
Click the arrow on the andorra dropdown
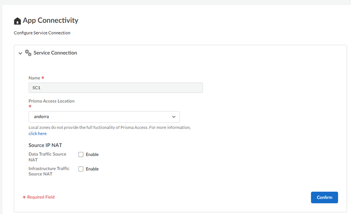coord(174,117)
